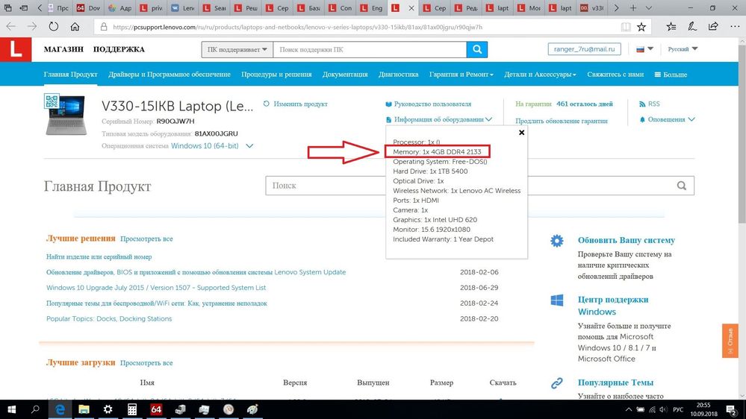Open the country flag selector
746x419 pixels.
pos(644,49)
